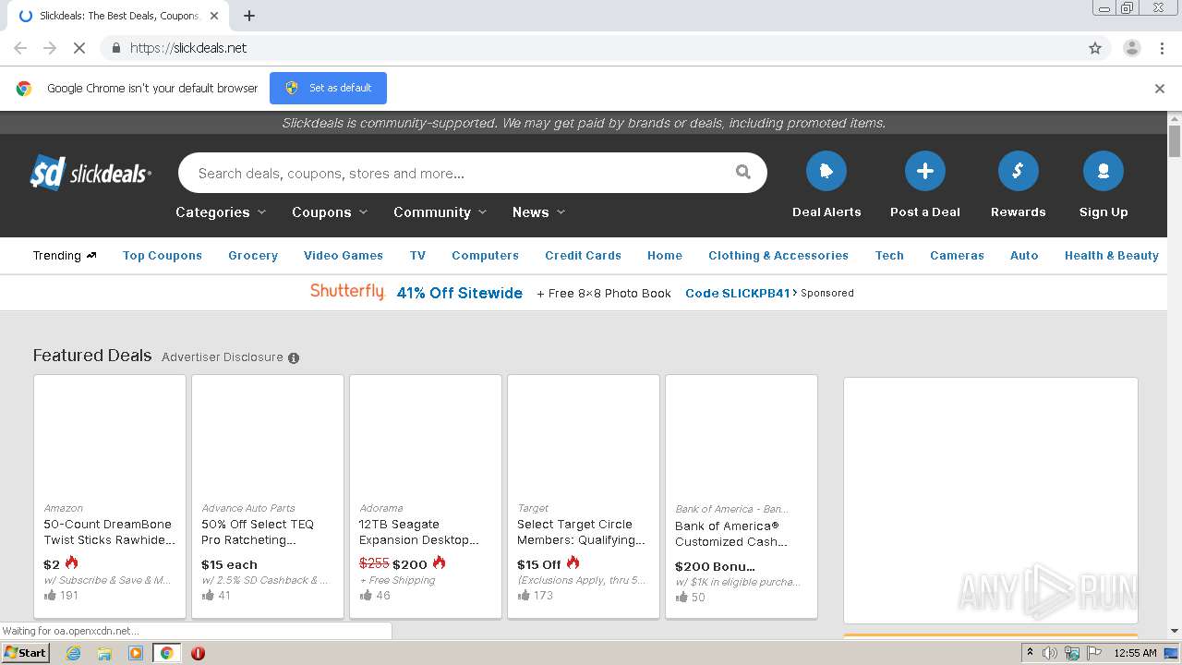Open Internet Explorer from taskbar

point(73,653)
